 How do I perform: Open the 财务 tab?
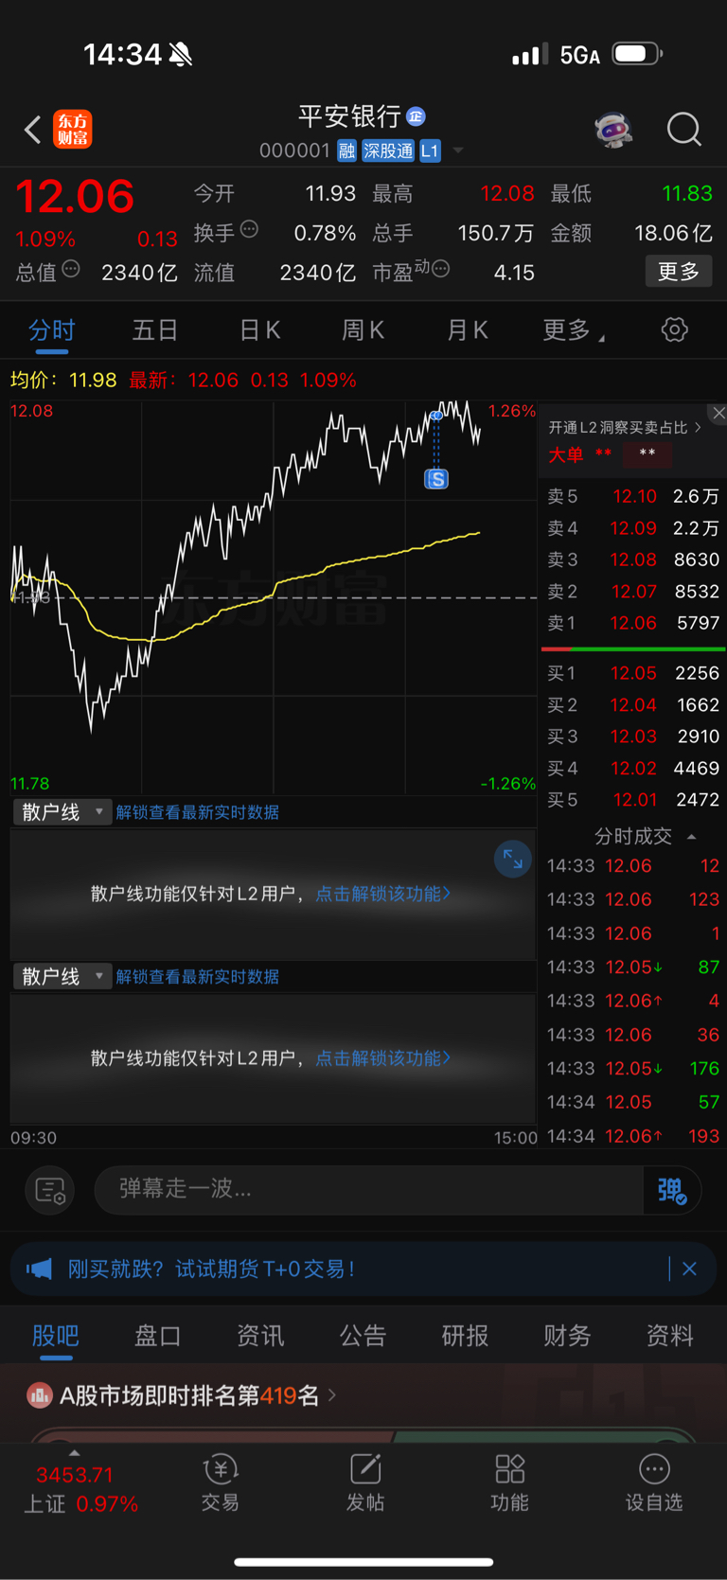tap(567, 1336)
